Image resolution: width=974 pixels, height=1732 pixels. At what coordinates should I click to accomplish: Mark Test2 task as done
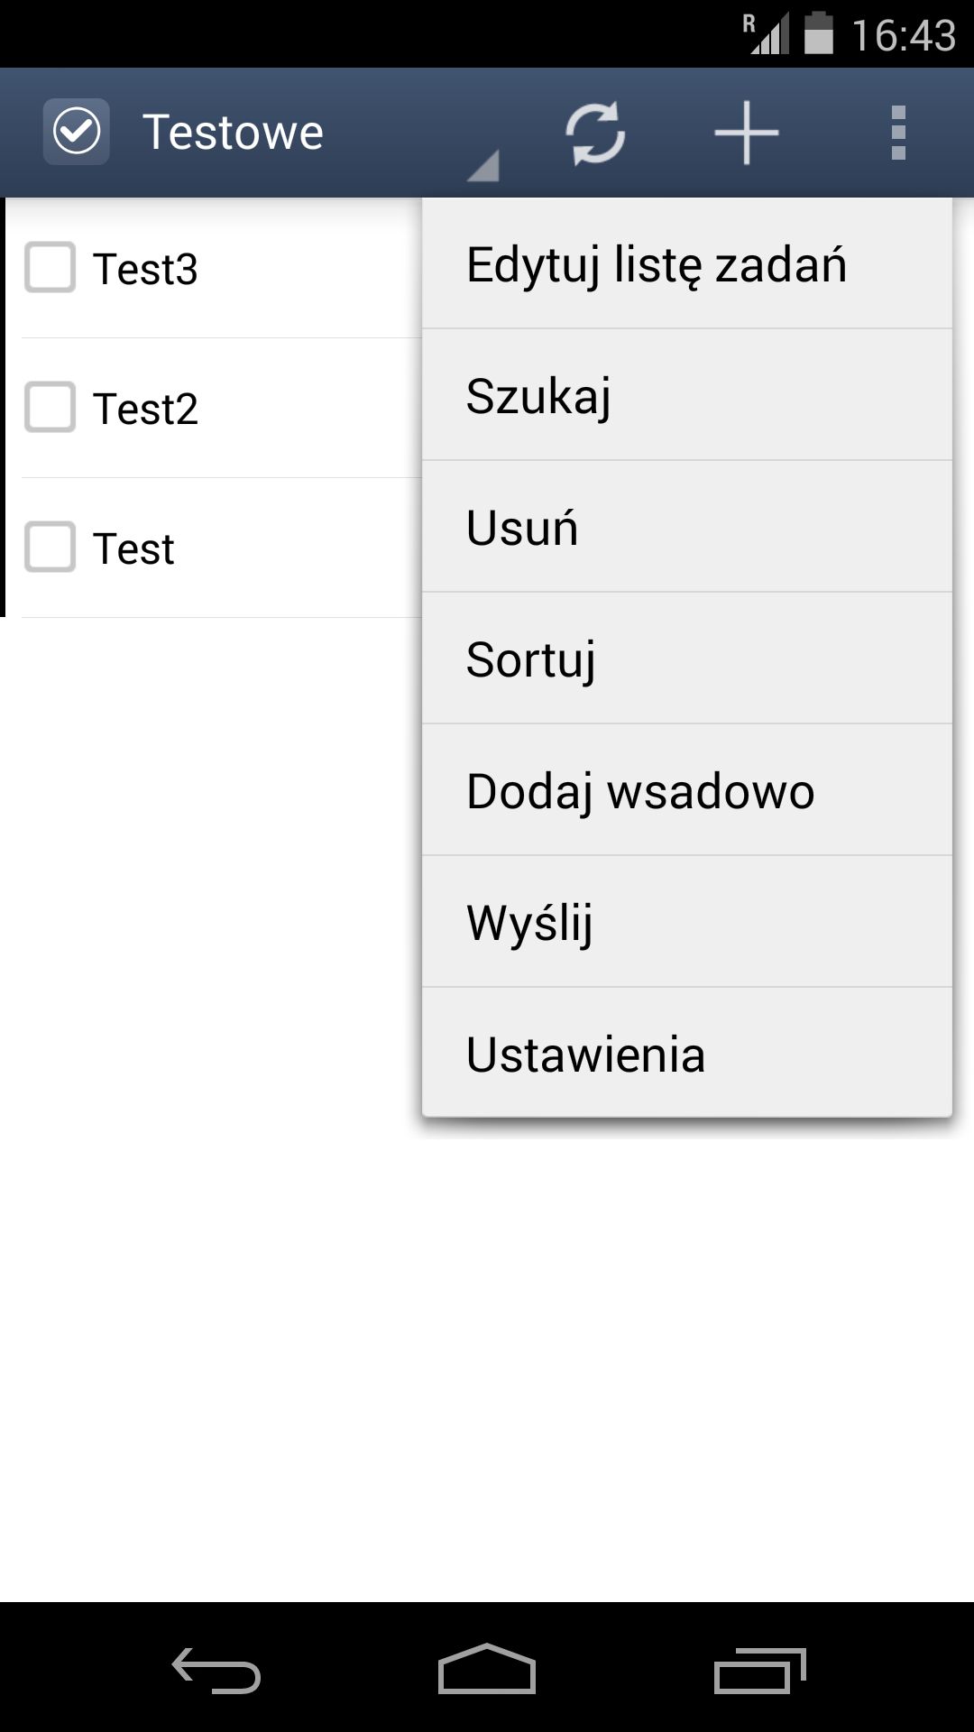pyautogui.click(x=50, y=407)
